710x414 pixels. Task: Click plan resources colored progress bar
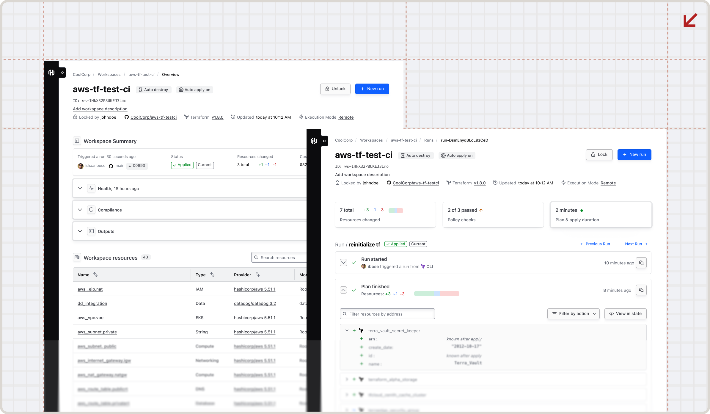(x=436, y=294)
